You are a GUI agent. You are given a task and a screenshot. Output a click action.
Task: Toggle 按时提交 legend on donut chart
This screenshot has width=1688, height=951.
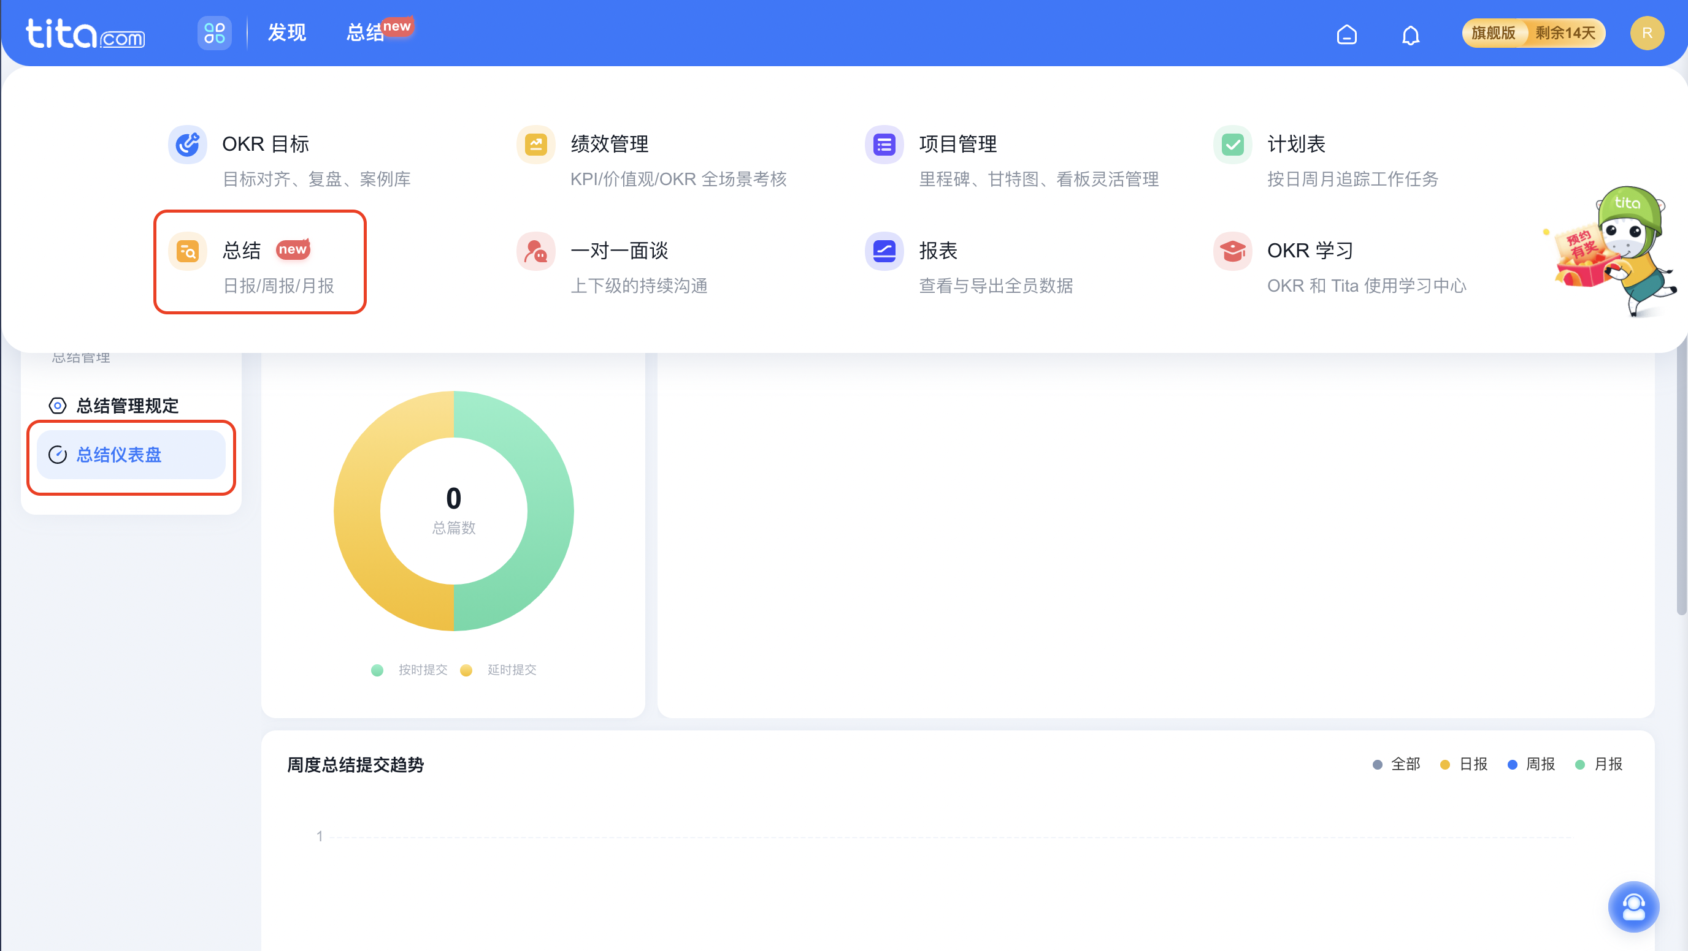click(410, 670)
